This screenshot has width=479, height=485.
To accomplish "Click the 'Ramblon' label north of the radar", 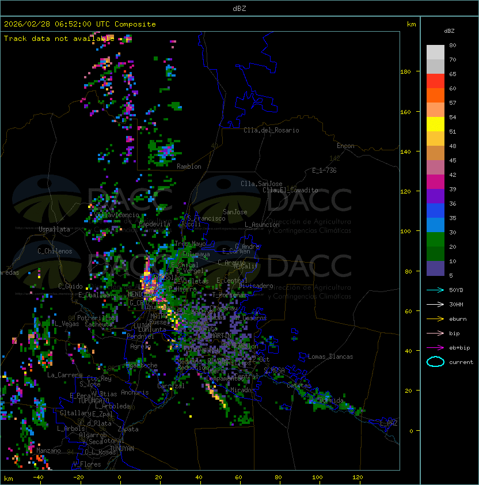I will tap(189, 166).
